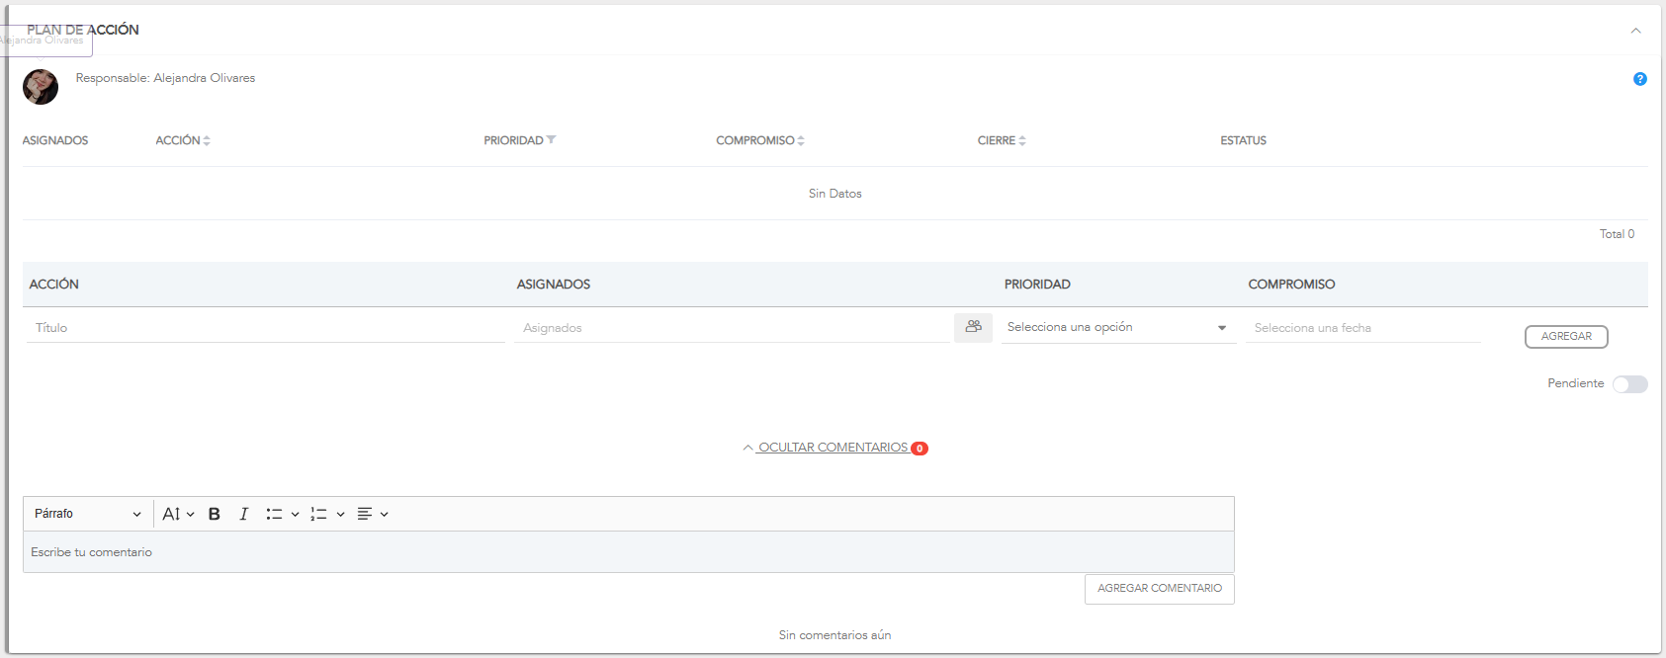The width and height of the screenshot is (1666, 658).
Task: Toggle the Pendiente switch
Action: 1629,384
